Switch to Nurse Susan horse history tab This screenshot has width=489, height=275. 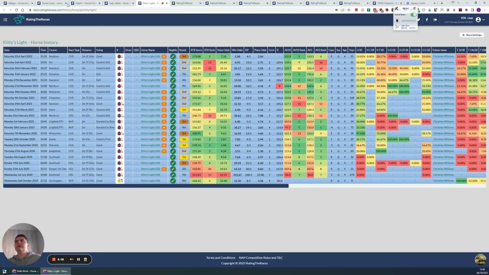(x=52, y=3)
